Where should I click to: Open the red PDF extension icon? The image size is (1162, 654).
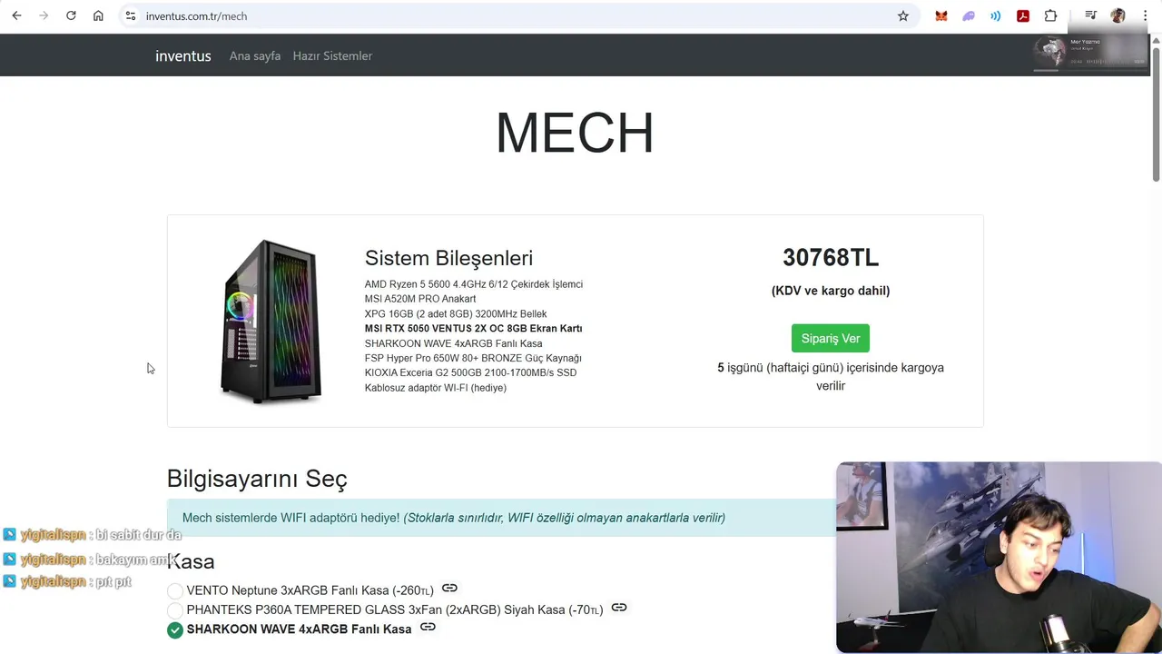pyautogui.click(x=1023, y=15)
